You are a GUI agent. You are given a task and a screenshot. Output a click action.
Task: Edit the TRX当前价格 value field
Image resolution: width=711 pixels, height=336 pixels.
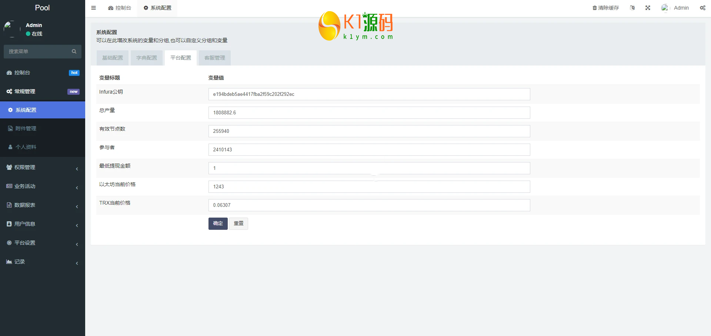[369, 205]
